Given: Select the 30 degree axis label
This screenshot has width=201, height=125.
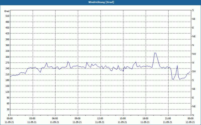Looking at the screenshot, I should click(8, 109).
